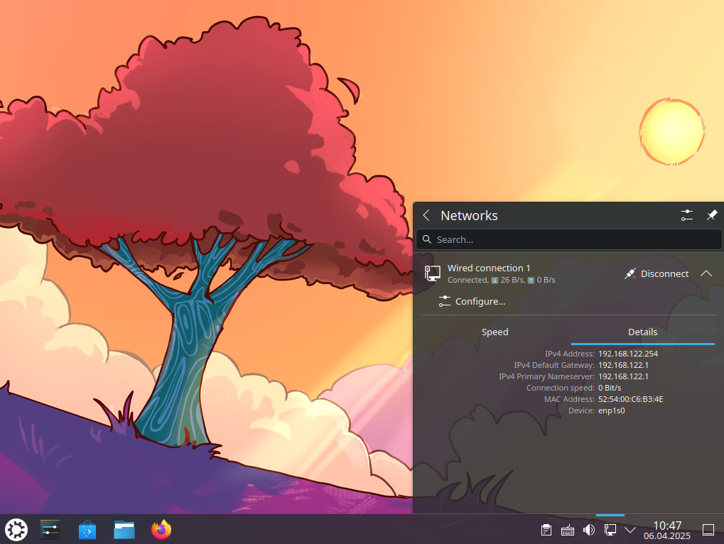Toggle the Networks tray icon

tap(610, 530)
